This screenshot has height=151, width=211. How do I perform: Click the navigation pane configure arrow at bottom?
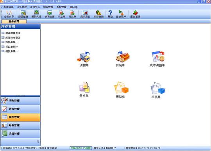pyautogui.click(x=38, y=142)
